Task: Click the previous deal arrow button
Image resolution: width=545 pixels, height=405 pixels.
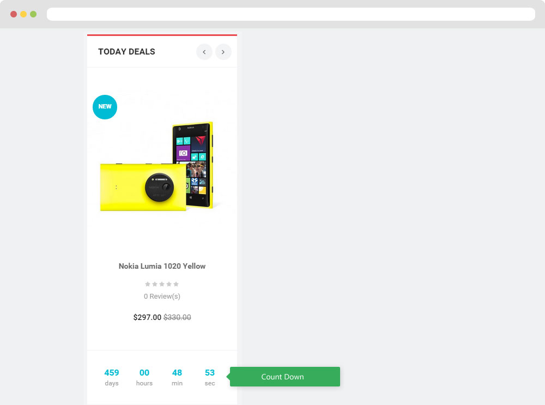Action: 204,52
